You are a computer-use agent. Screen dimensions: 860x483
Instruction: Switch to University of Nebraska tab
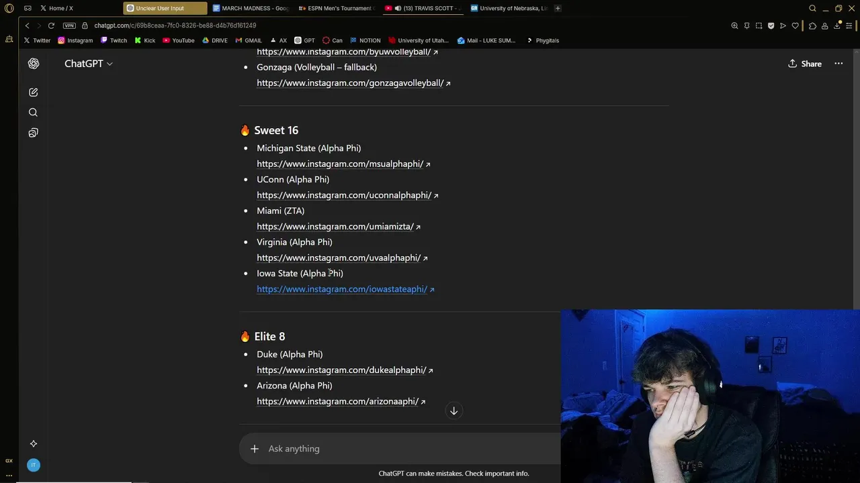509,8
